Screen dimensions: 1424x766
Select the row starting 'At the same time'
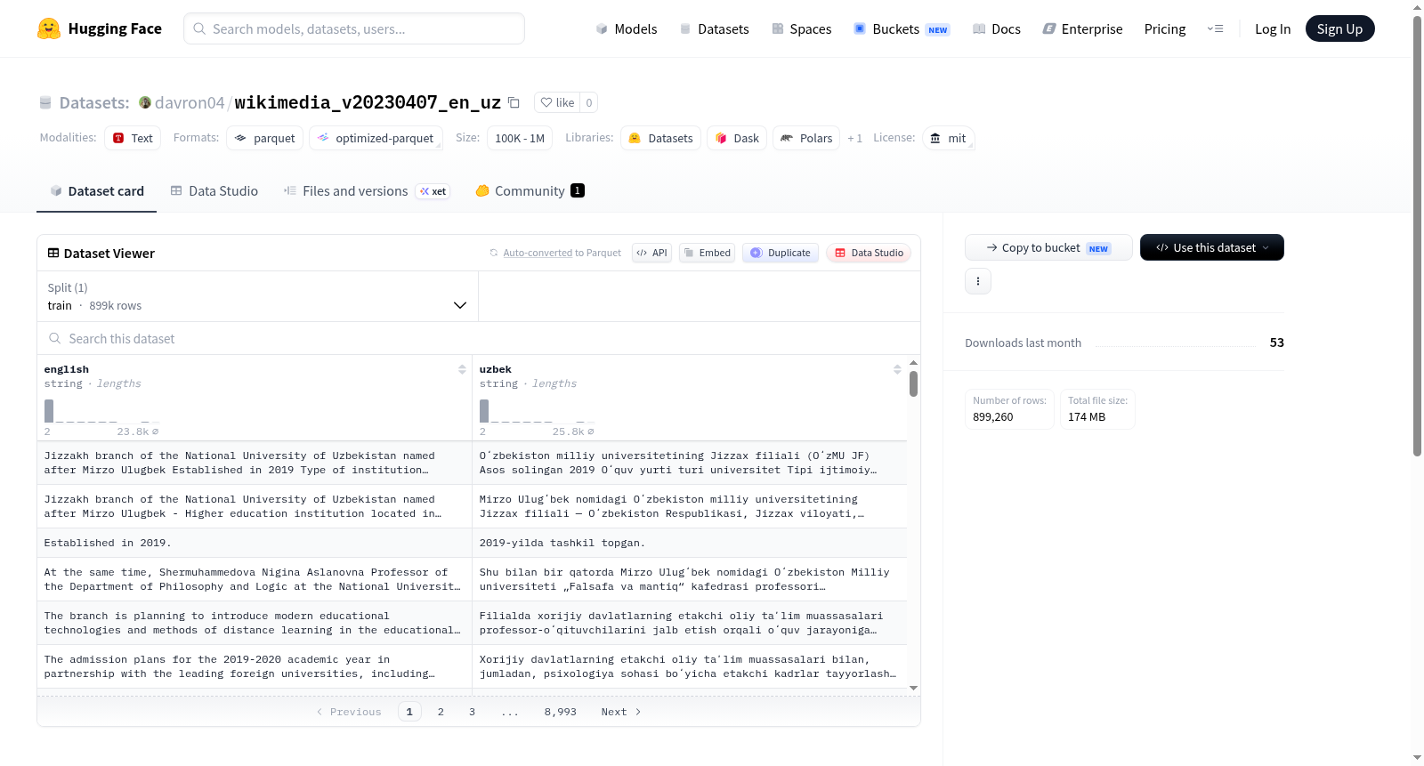click(472, 579)
